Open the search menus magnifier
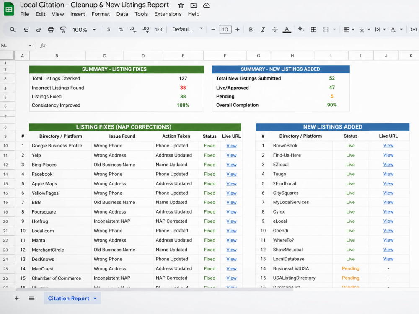The height and width of the screenshot is (314, 419). coord(13,29)
